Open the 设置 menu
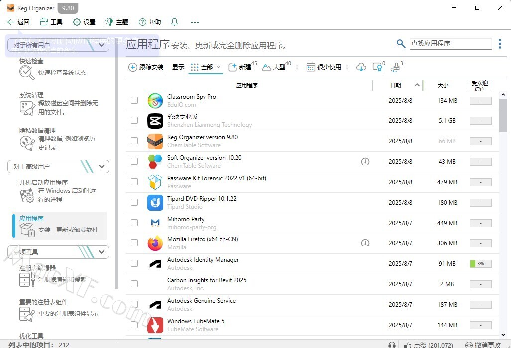 click(84, 22)
